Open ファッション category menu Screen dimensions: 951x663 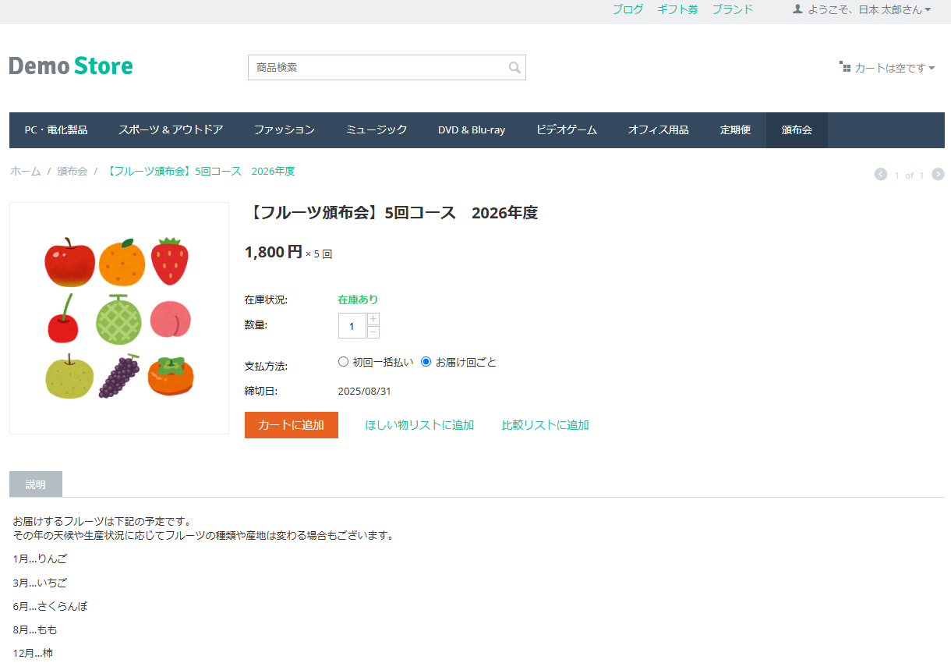285,130
